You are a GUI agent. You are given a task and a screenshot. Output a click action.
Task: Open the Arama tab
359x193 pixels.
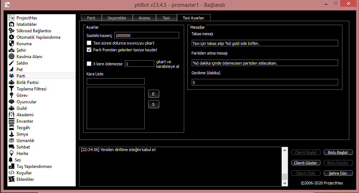[x=144, y=18]
